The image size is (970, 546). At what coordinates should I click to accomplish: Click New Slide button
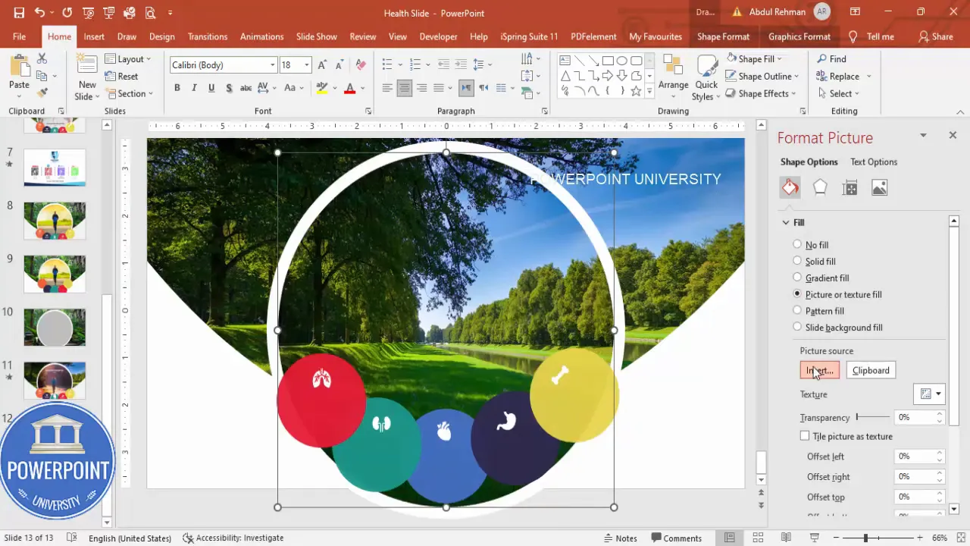pos(87,77)
